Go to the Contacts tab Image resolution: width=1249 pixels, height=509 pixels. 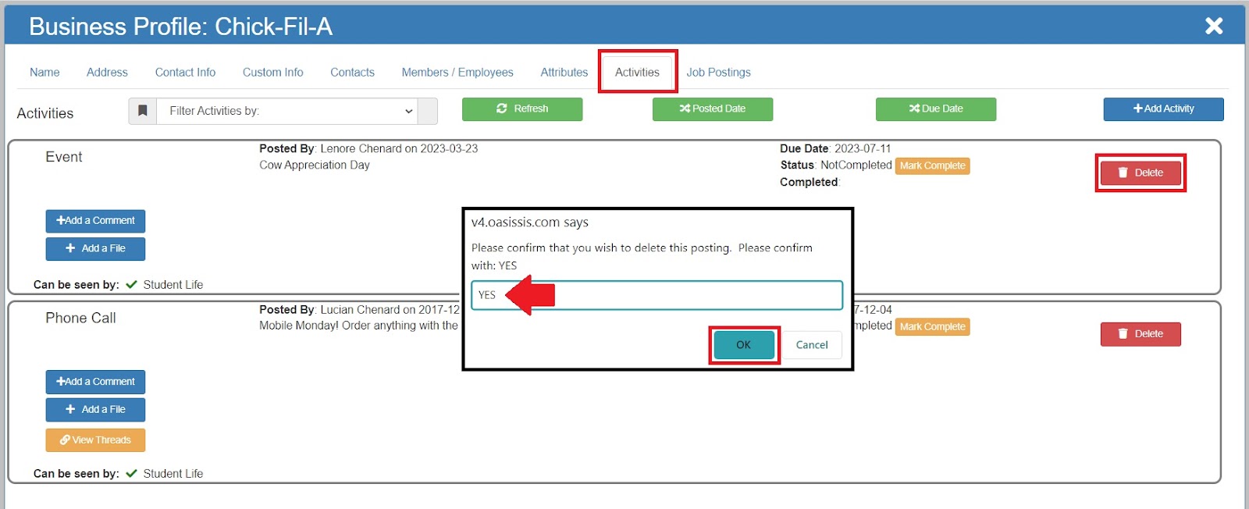352,72
